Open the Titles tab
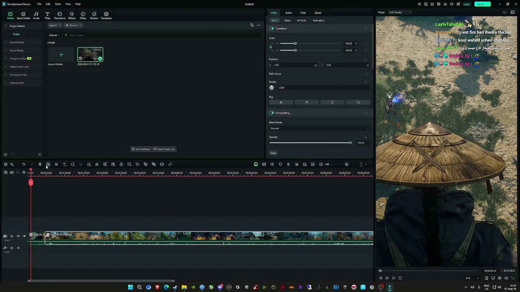The image size is (520, 292). pyautogui.click(x=48, y=16)
